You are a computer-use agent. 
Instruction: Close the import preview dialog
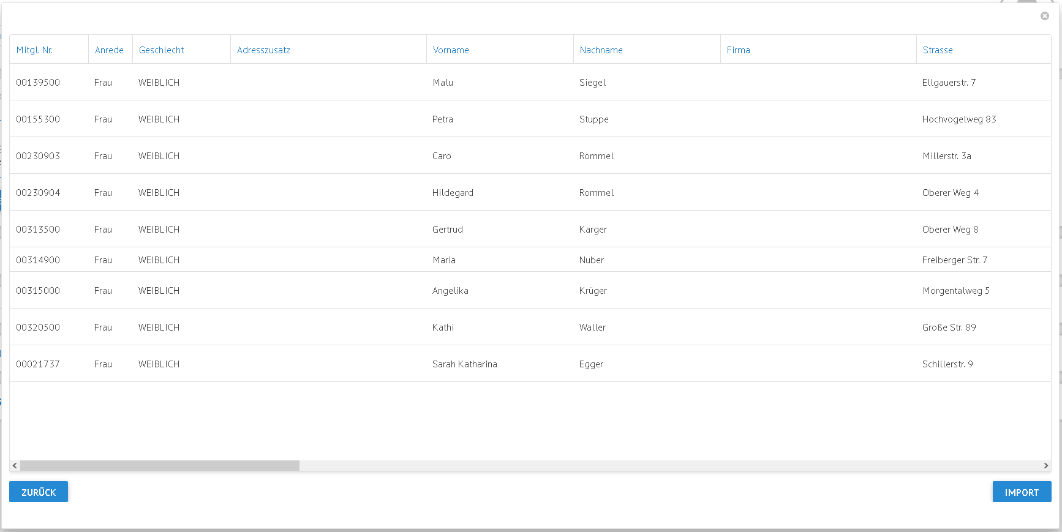coord(1044,16)
